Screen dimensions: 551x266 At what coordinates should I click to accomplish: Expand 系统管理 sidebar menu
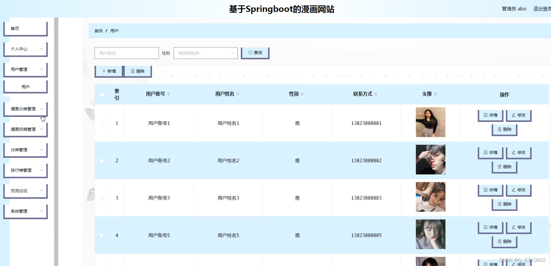[26, 212]
